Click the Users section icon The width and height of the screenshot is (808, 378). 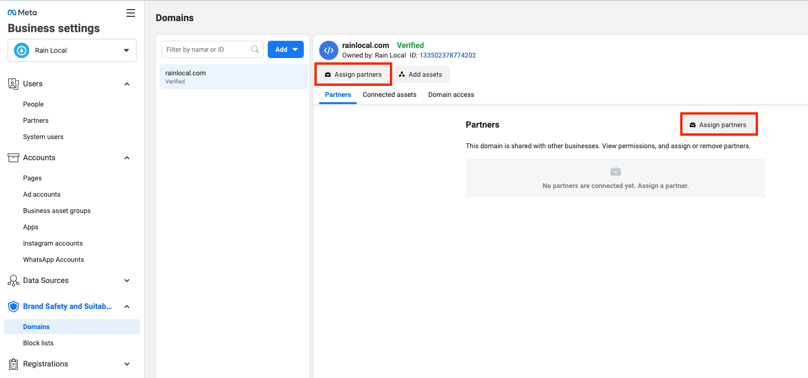coord(13,84)
